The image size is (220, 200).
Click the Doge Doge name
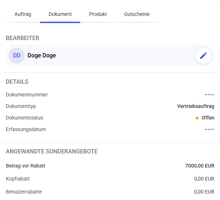(42, 56)
